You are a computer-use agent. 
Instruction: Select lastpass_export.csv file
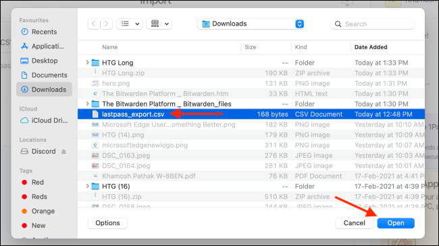tap(251, 114)
